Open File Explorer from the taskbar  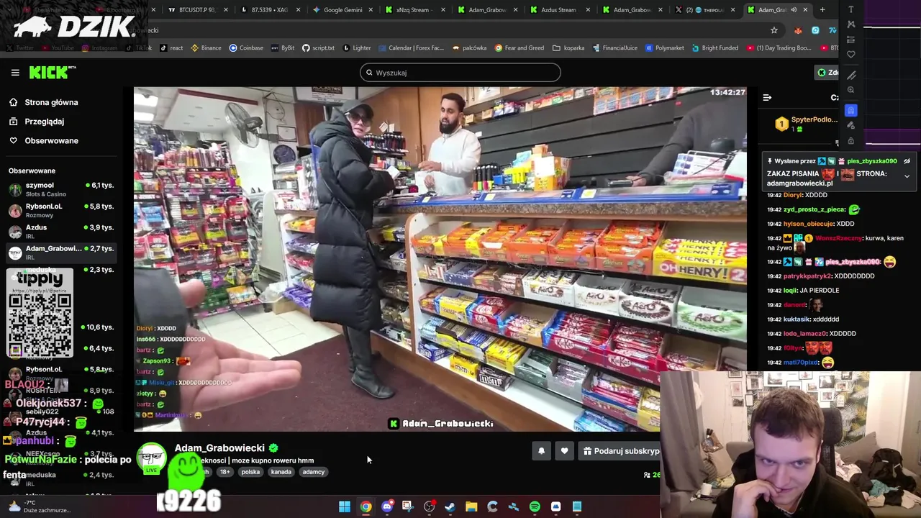[x=471, y=506]
